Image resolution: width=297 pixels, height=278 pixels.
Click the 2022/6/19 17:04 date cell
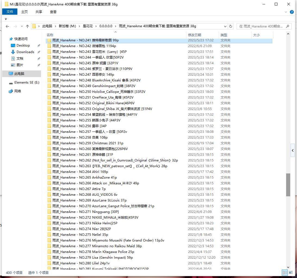(x=201, y=143)
